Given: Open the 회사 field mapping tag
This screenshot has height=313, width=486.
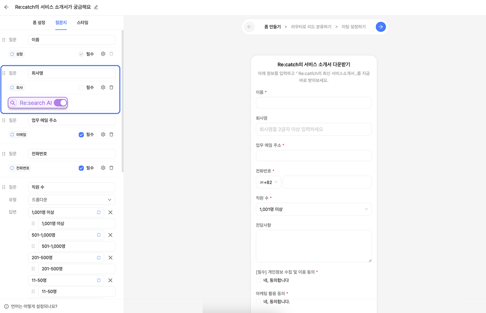Looking at the screenshot, I should 16,87.
